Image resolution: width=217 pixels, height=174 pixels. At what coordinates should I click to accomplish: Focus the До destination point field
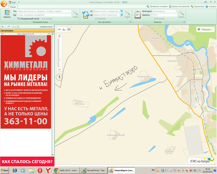click(106, 15)
